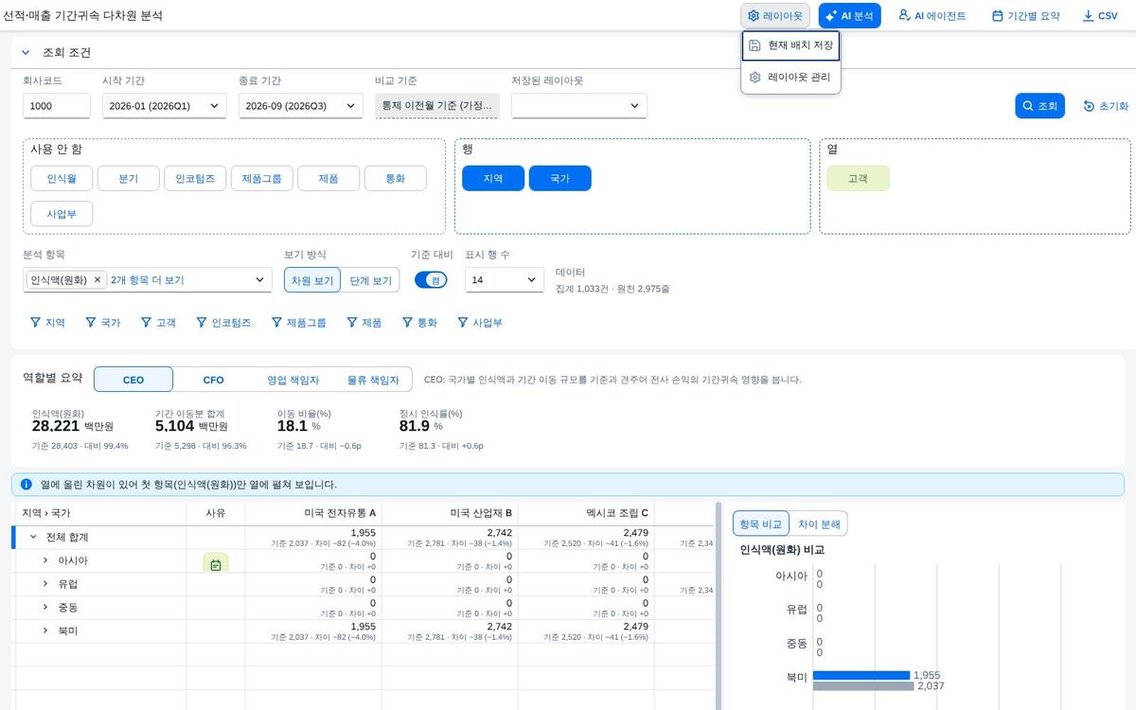Click 2개 항목 더 보기 link
1136x710 pixels.
(x=147, y=280)
